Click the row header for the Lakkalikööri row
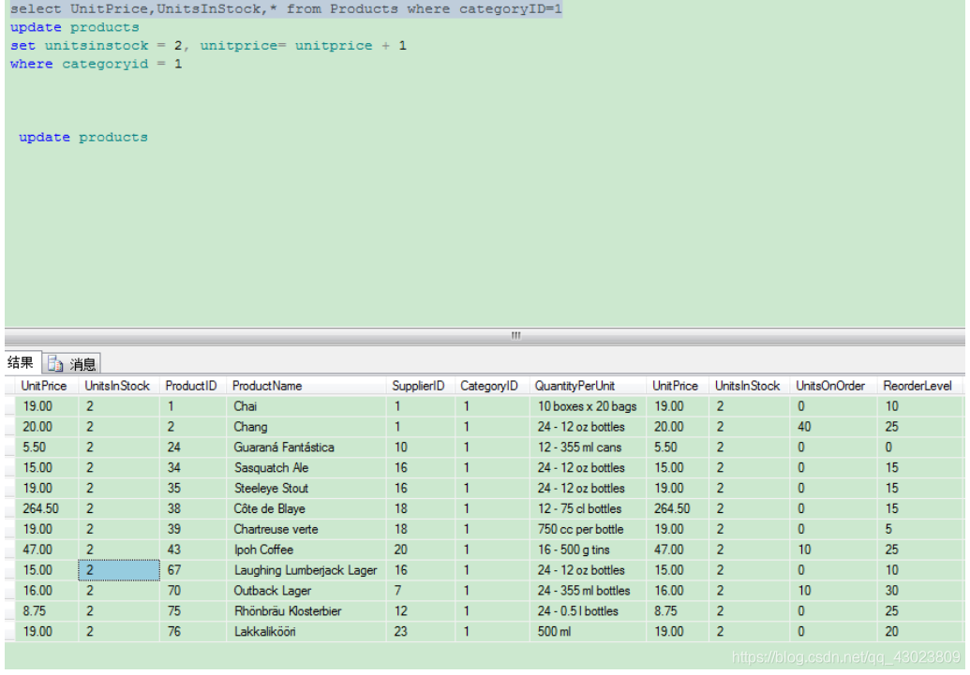Image resolution: width=970 pixels, height=675 pixels. coord(10,631)
